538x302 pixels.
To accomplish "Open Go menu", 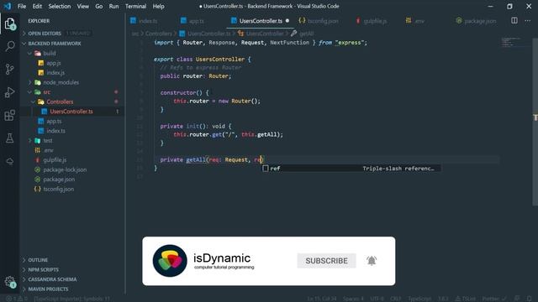I will click(x=99, y=6).
